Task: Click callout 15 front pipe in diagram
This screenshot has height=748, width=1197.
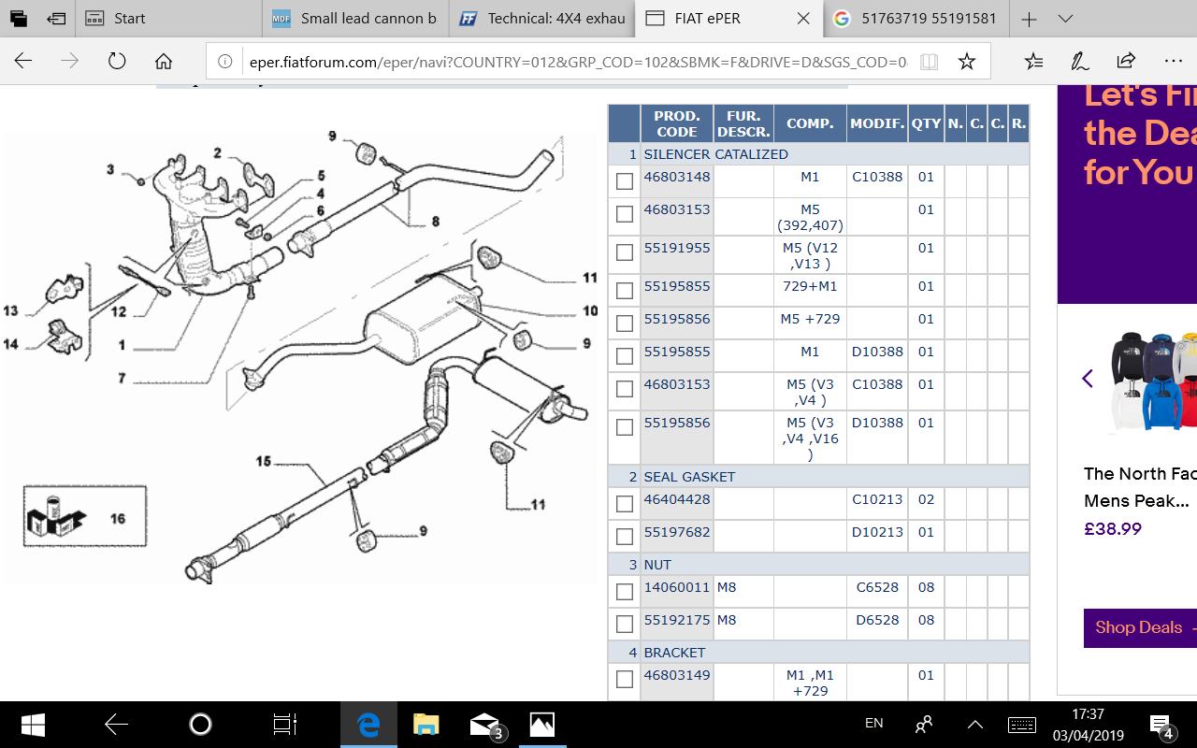Action: (264, 461)
